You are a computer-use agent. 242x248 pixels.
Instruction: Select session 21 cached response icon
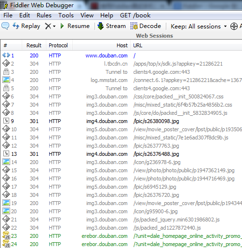click(x=6, y=220)
